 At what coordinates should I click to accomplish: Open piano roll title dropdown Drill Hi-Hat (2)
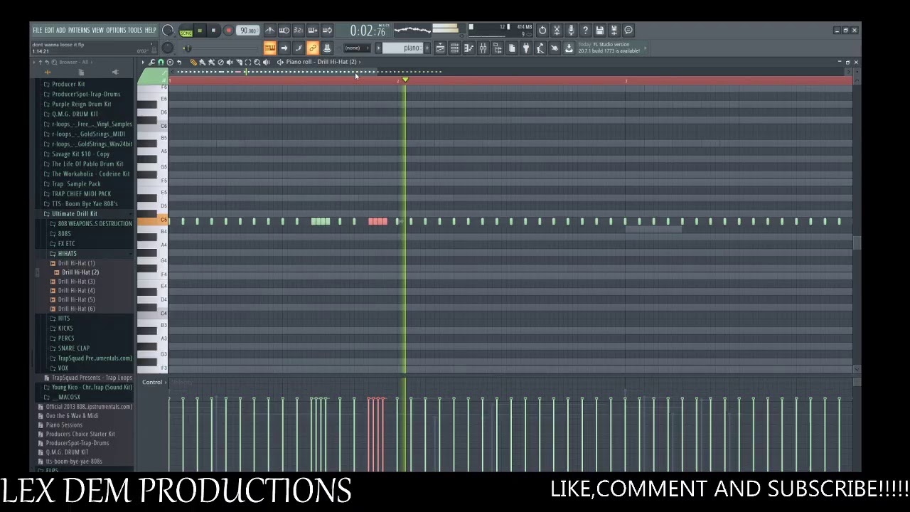[321, 62]
